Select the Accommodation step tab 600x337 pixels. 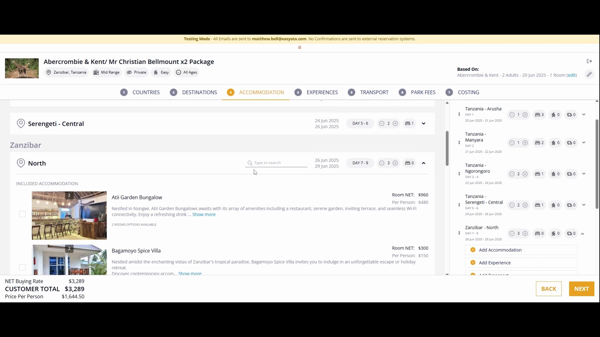point(256,92)
